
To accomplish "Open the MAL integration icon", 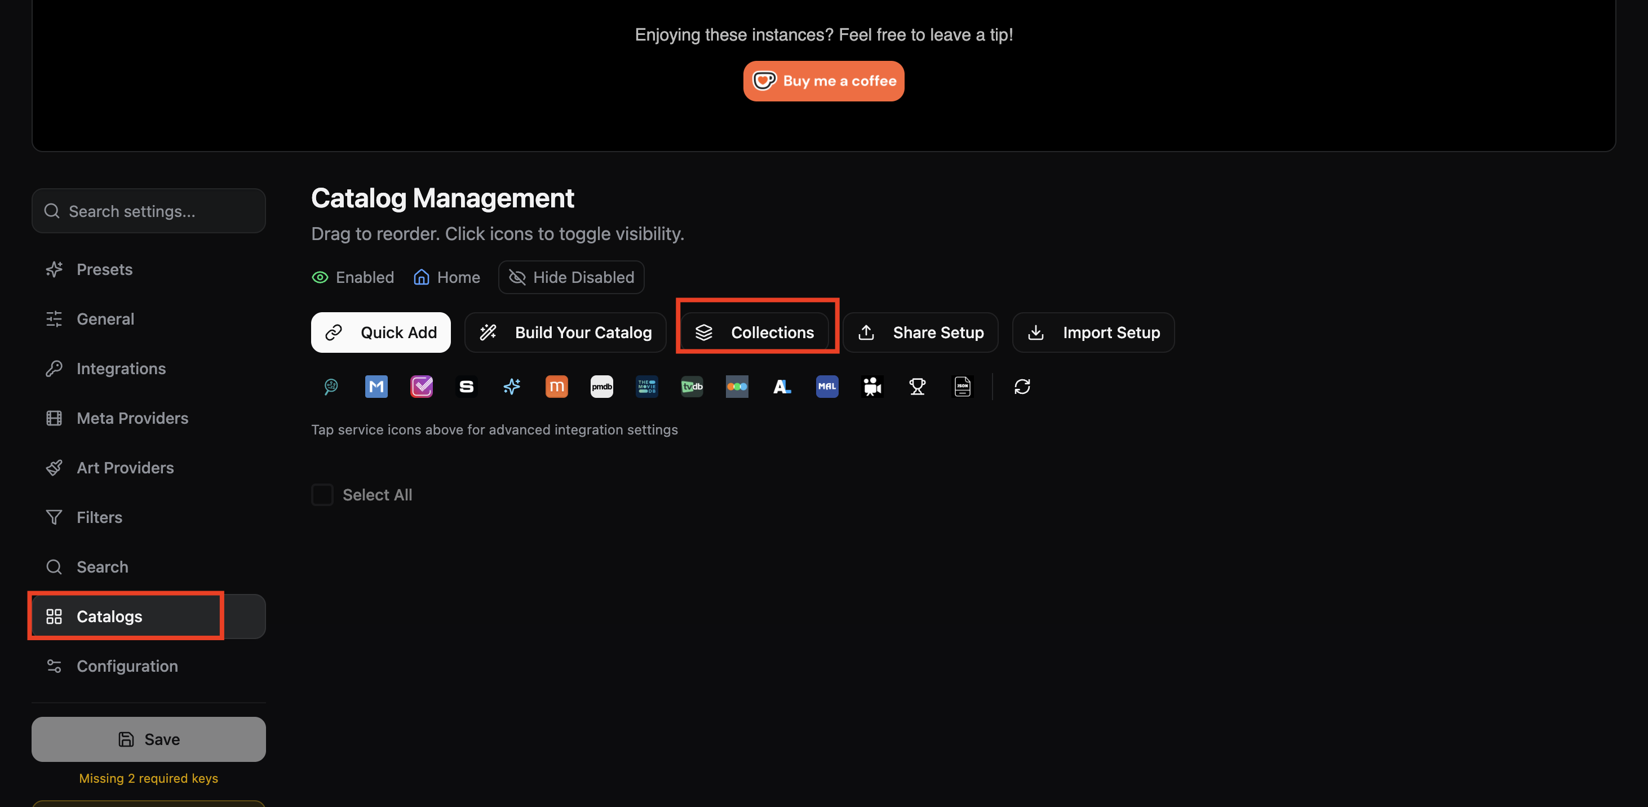I will (x=827, y=386).
